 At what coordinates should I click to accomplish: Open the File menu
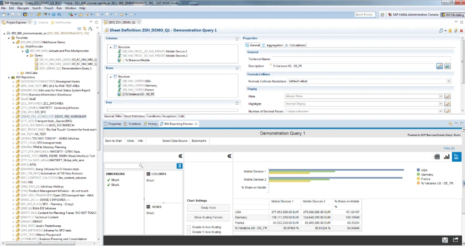pyautogui.click(x=4, y=8)
